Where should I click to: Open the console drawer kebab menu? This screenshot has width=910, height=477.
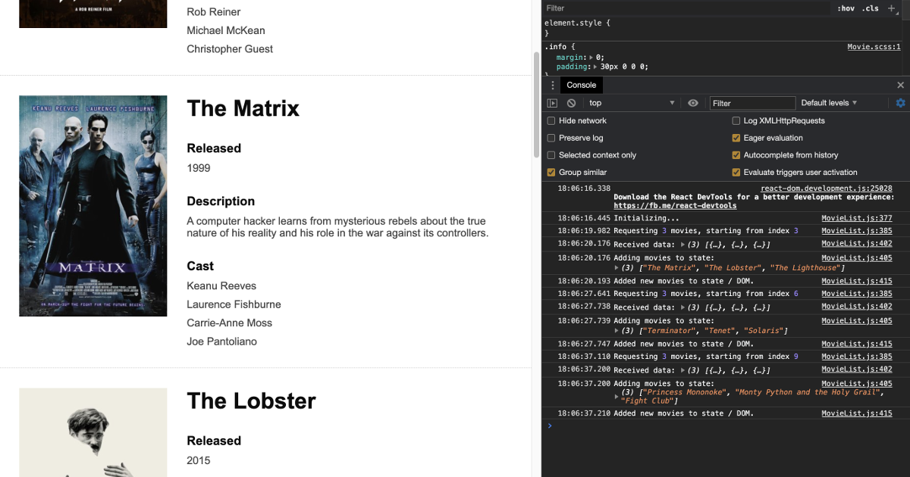552,85
